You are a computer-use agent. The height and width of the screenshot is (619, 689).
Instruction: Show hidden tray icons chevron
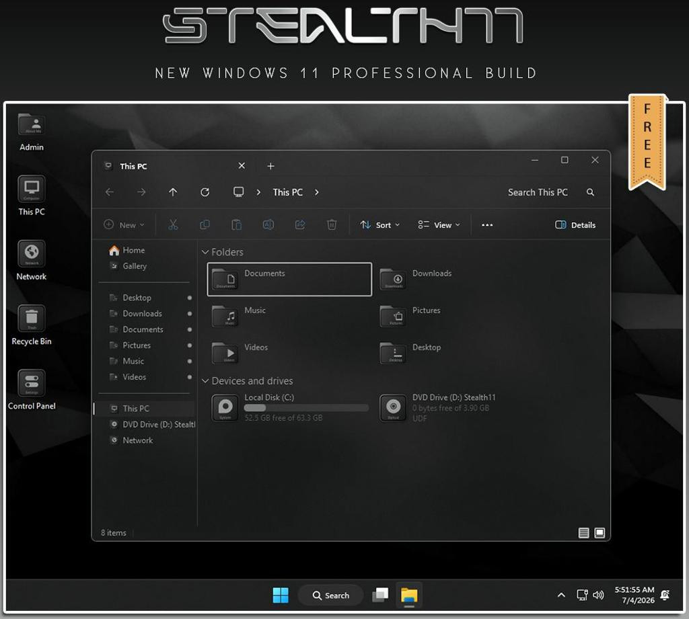(x=561, y=595)
